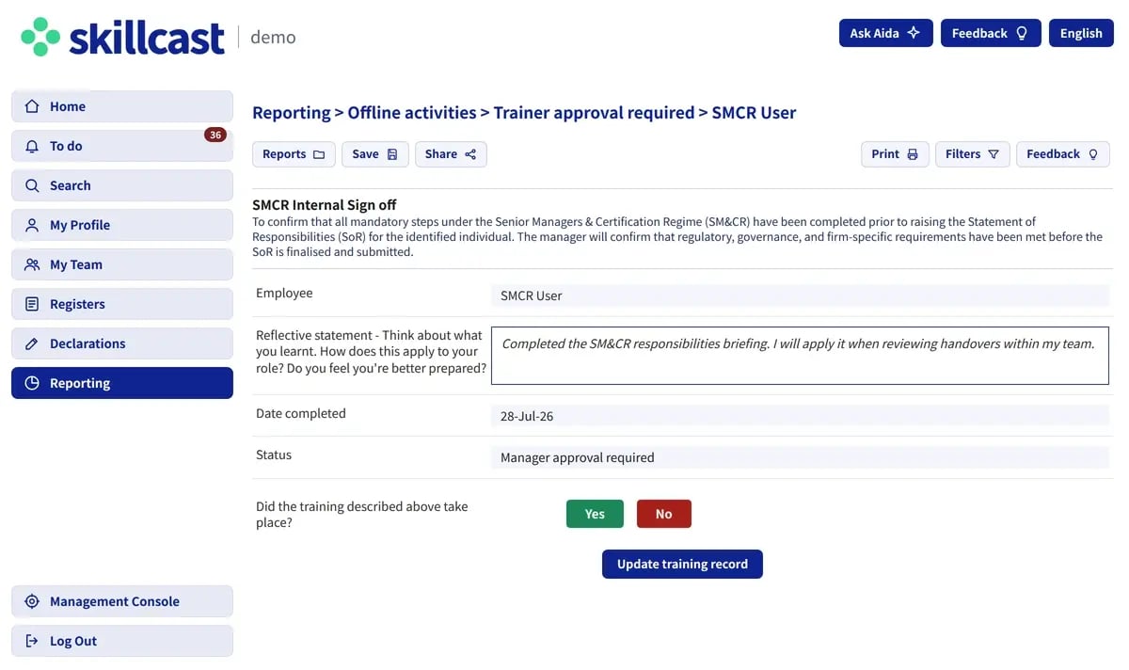Open the Home sidebar item
This screenshot has height=670, width=1129.
(122, 106)
